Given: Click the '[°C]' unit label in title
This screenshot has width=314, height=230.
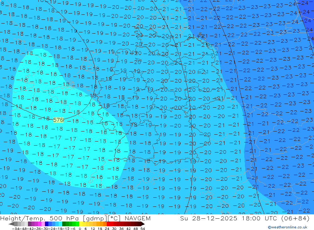Looking at the screenshot, I should [114, 218].
